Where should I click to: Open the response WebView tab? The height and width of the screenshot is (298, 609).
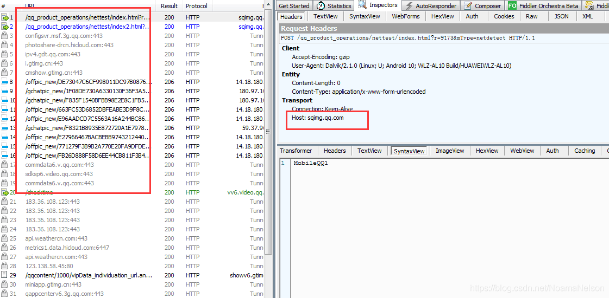(x=522, y=151)
